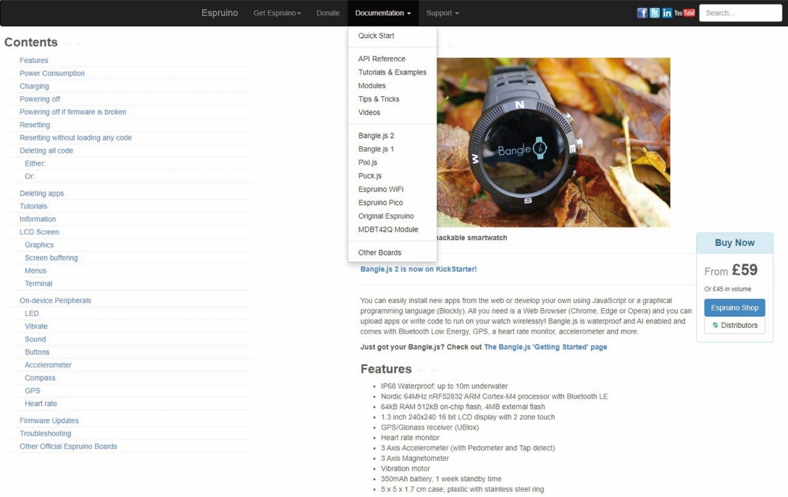Open the Espruino Facebook page icon

(x=642, y=13)
